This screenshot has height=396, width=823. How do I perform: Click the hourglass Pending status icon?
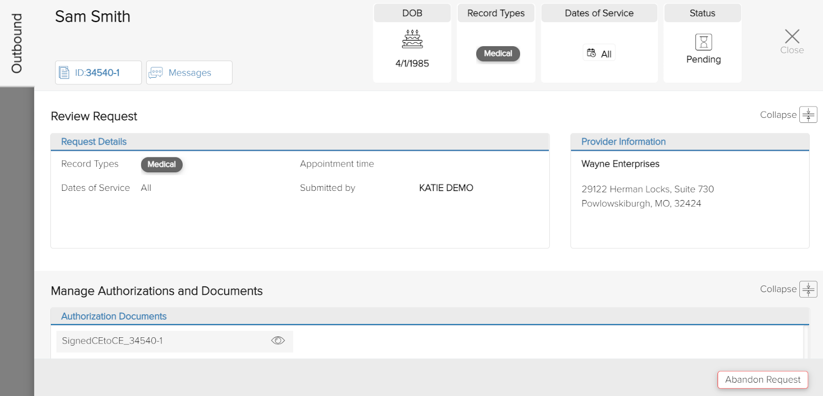(x=704, y=42)
